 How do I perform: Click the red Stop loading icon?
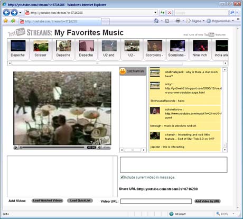point(170,13)
